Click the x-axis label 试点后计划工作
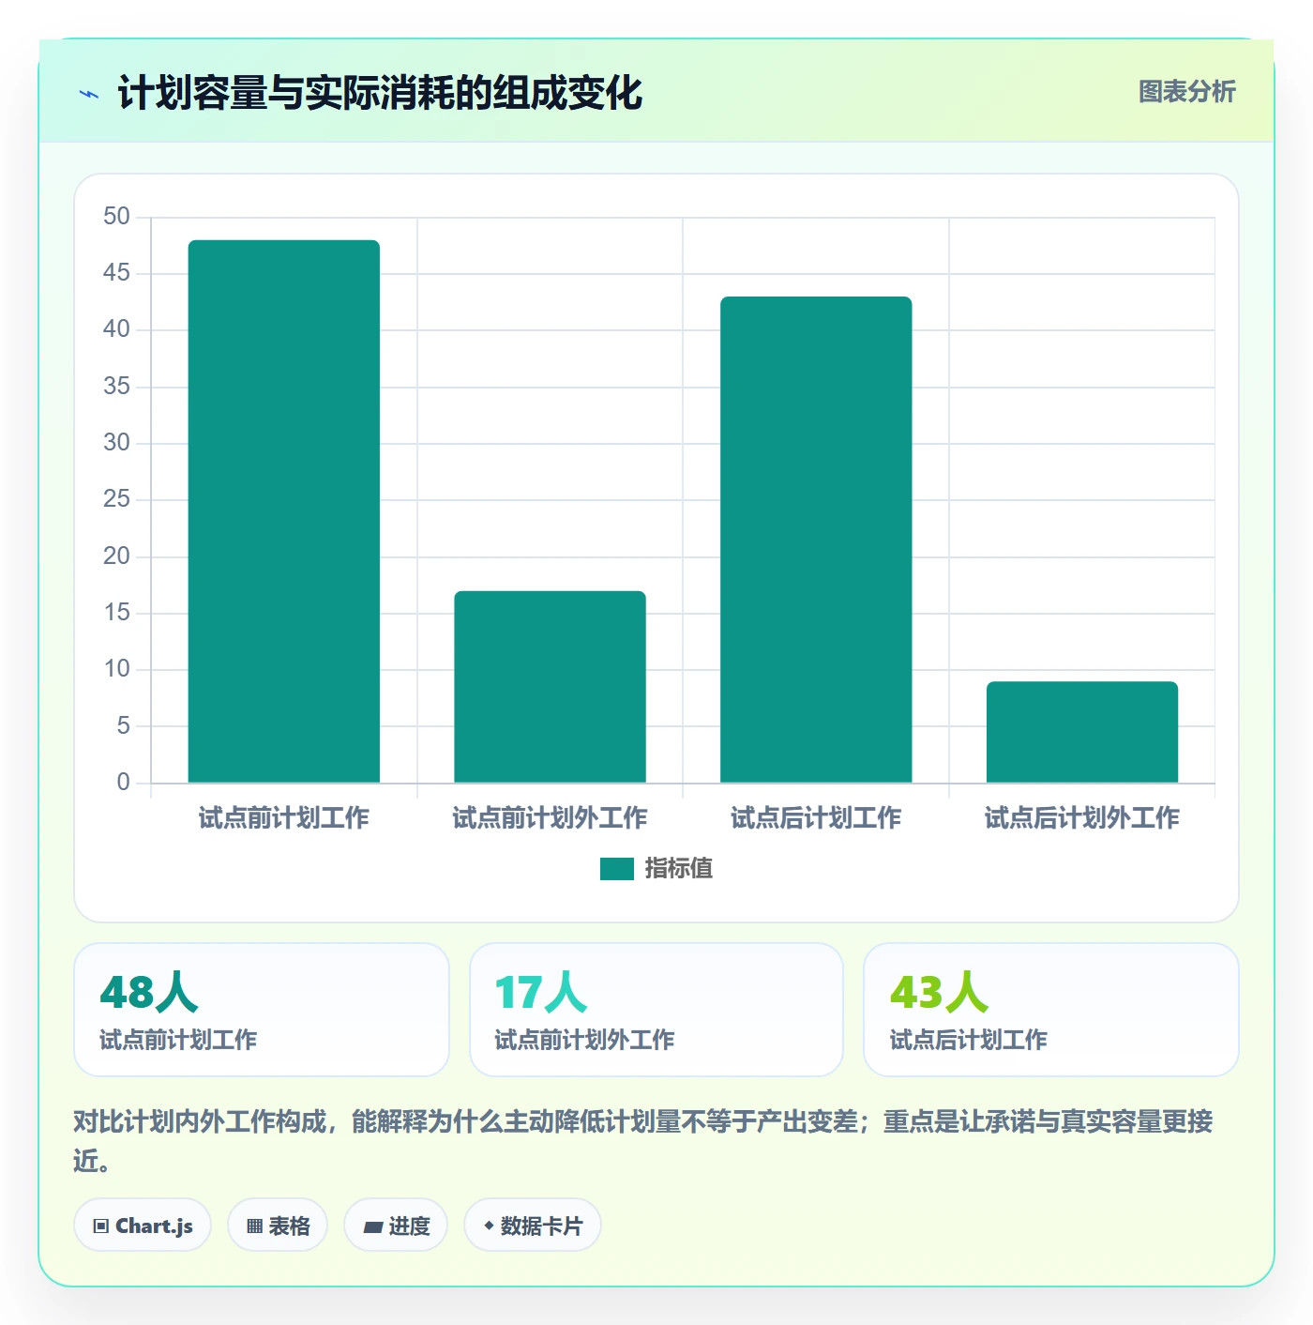Screen dimensions: 1313x1325 point(816,818)
